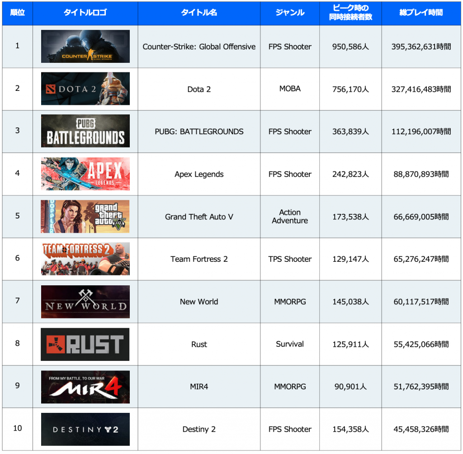Click the peak value 363,839人

[350, 132]
